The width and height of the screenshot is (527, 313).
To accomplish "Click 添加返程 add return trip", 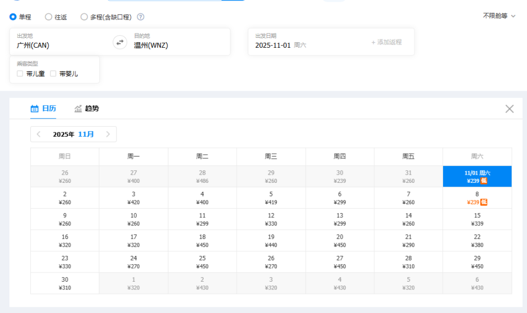I will 386,42.
